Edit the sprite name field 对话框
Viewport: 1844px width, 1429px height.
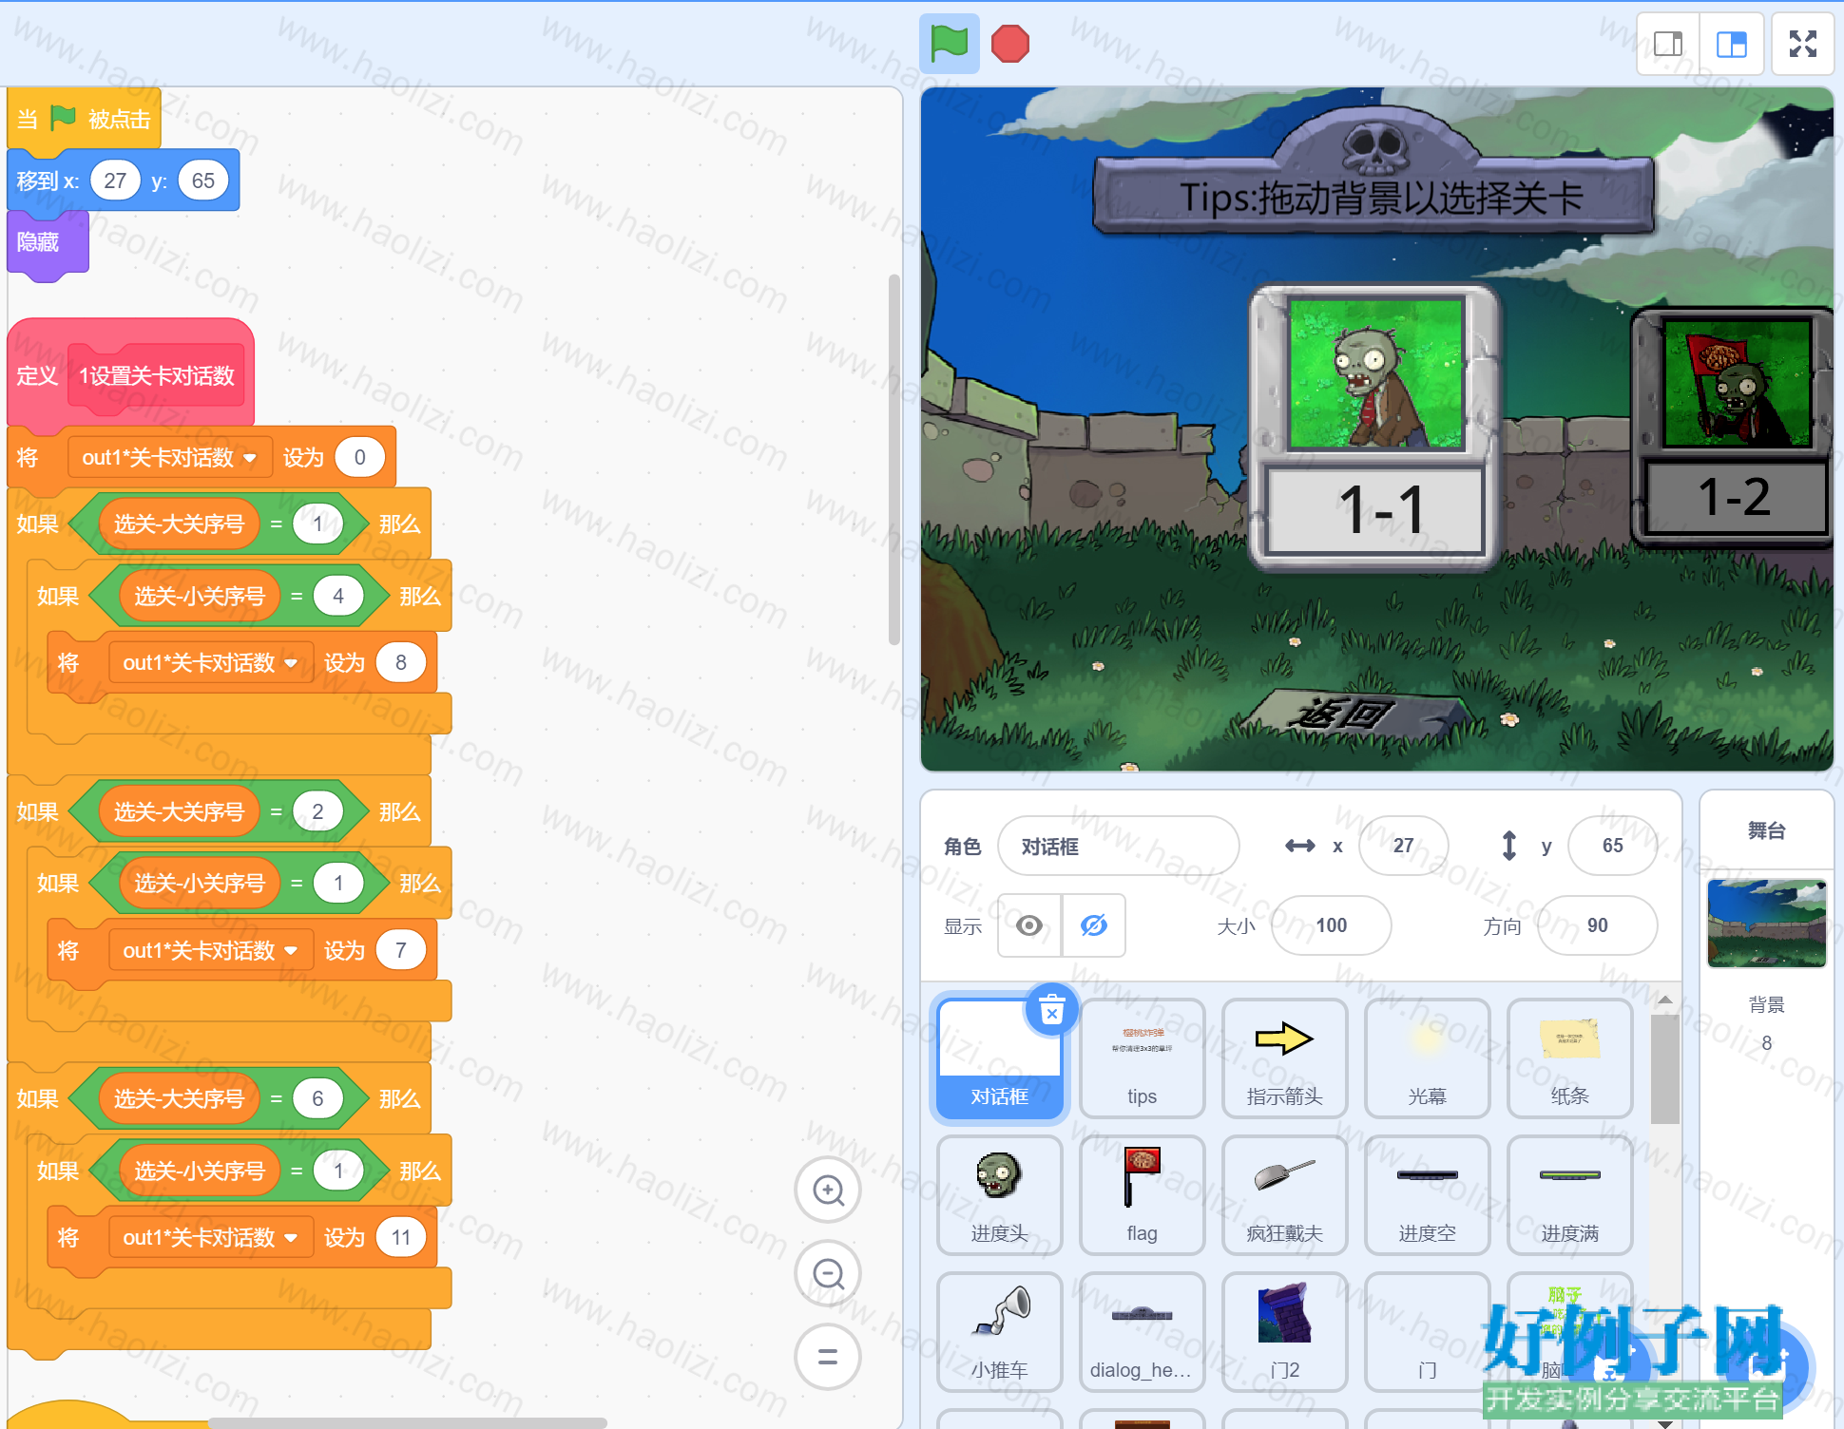click(1119, 846)
